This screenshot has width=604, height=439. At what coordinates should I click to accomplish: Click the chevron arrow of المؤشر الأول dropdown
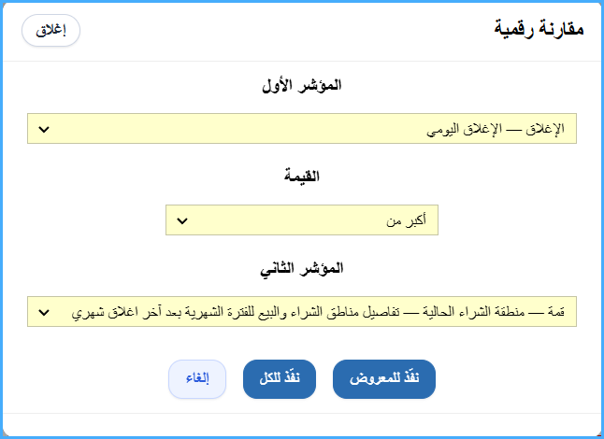pos(44,129)
